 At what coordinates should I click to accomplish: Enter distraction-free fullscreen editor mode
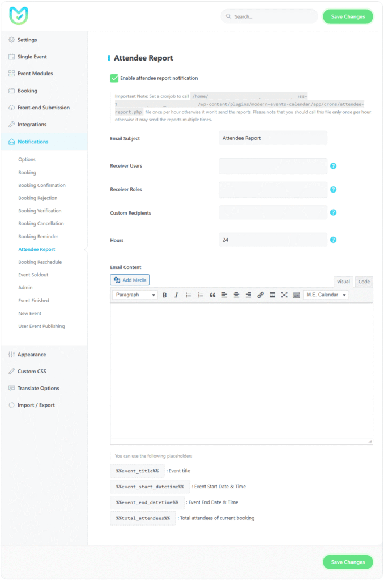(284, 295)
